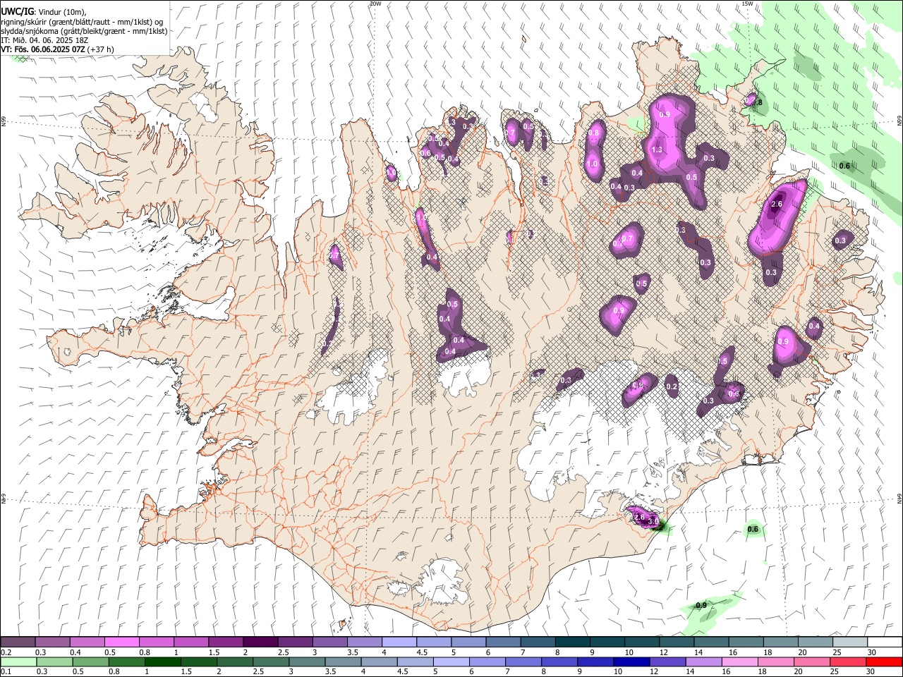Click black '0.6' over sea southeast of Iceland
This screenshot has height=677, width=903.
click(753, 529)
